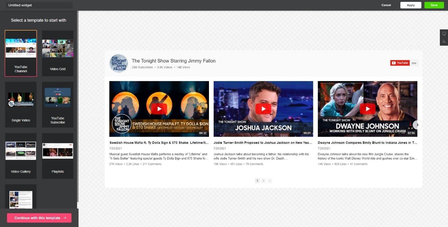Open widget styling via the paint bucket icon
The height and width of the screenshot is (227, 448).
[444, 42]
